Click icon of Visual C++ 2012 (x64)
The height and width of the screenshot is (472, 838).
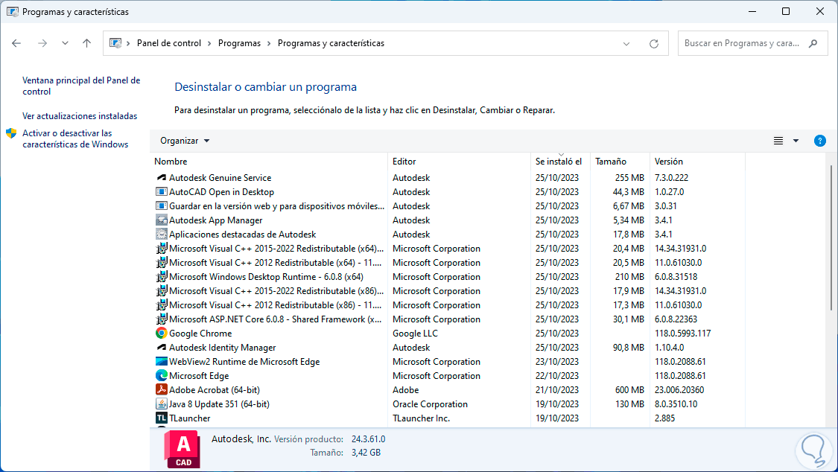pyautogui.click(x=162, y=263)
